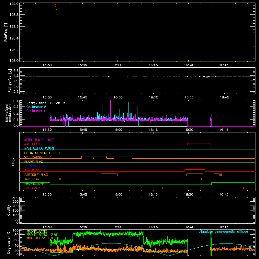The image size is (259, 259).
Task: Select the GAP_FLAG label
Action: [x=32, y=144]
